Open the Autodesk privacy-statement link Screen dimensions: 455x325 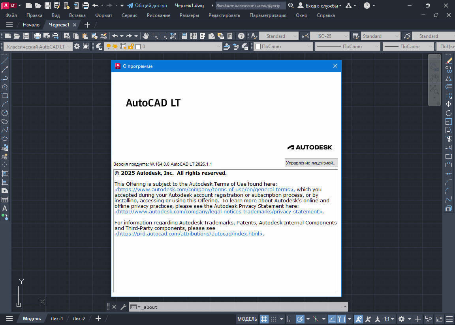pos(218,212)
